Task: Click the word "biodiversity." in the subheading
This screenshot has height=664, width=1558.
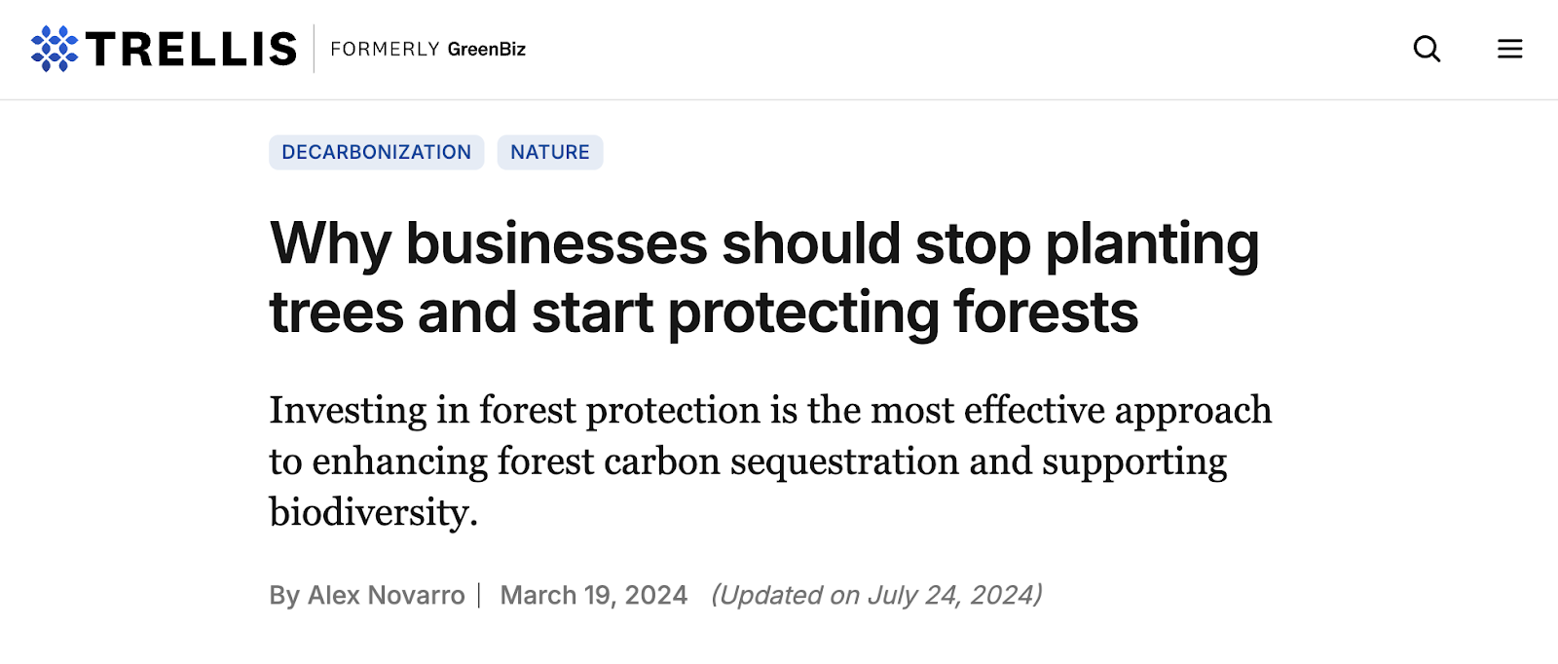Action: [x=374, y=512]
